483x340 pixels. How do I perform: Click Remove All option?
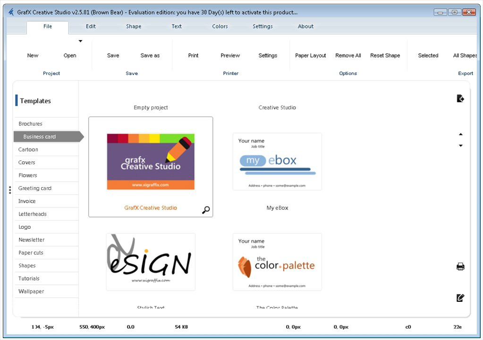pyautogui.click(x=348, y=55)
